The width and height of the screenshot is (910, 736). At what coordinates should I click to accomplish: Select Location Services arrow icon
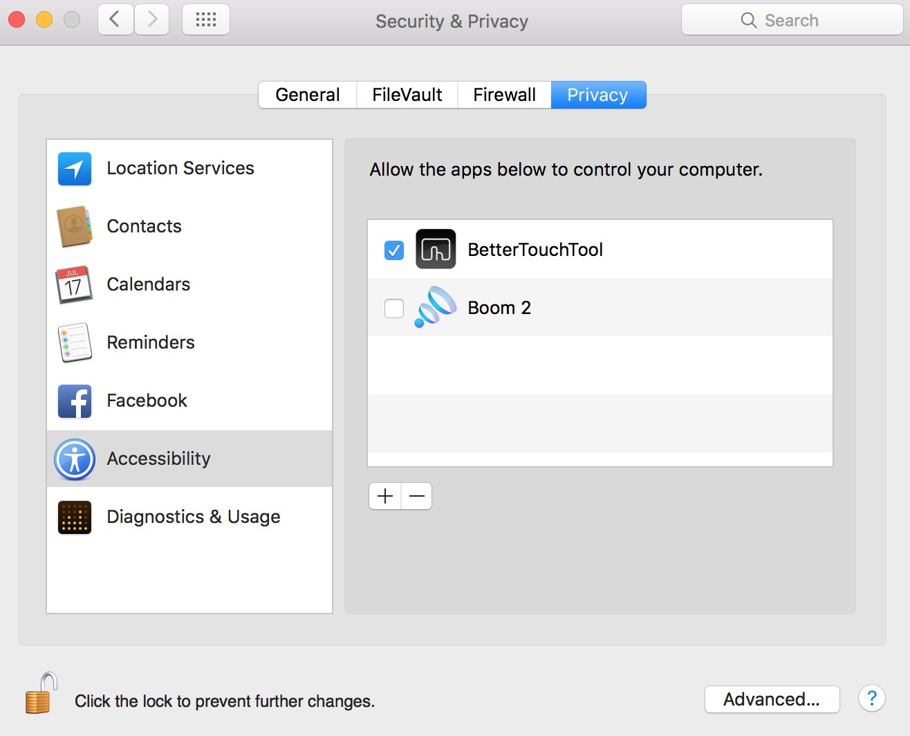[x=75, y=169]
